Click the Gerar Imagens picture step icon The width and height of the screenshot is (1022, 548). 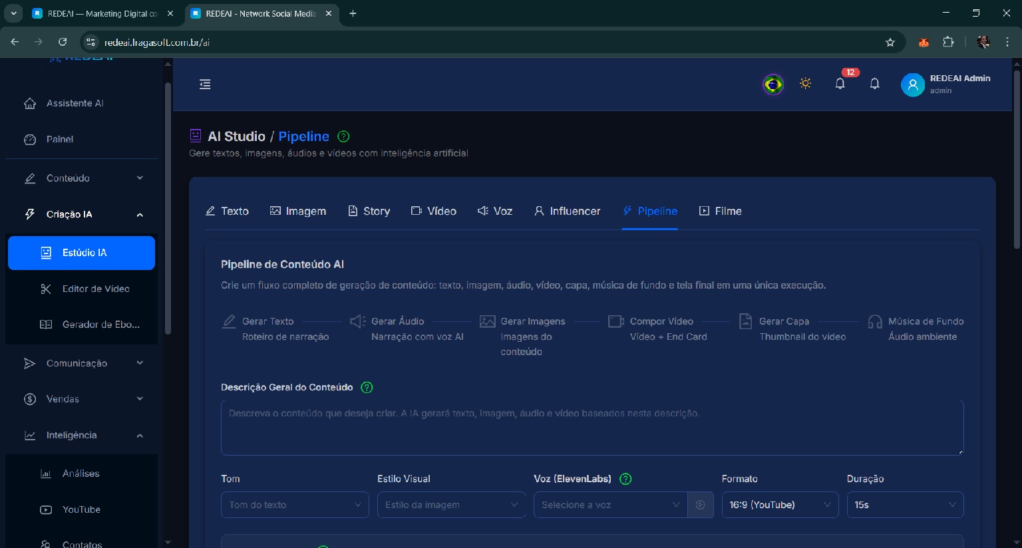[488, 322]
